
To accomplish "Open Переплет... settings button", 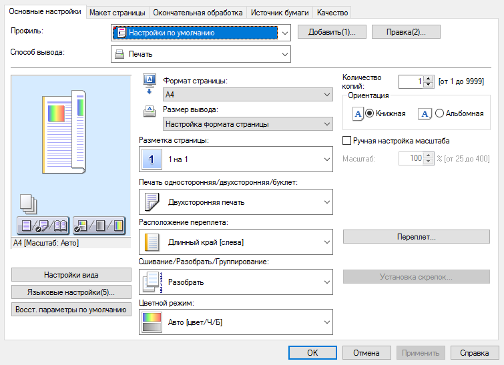I will tap(417, 237).
